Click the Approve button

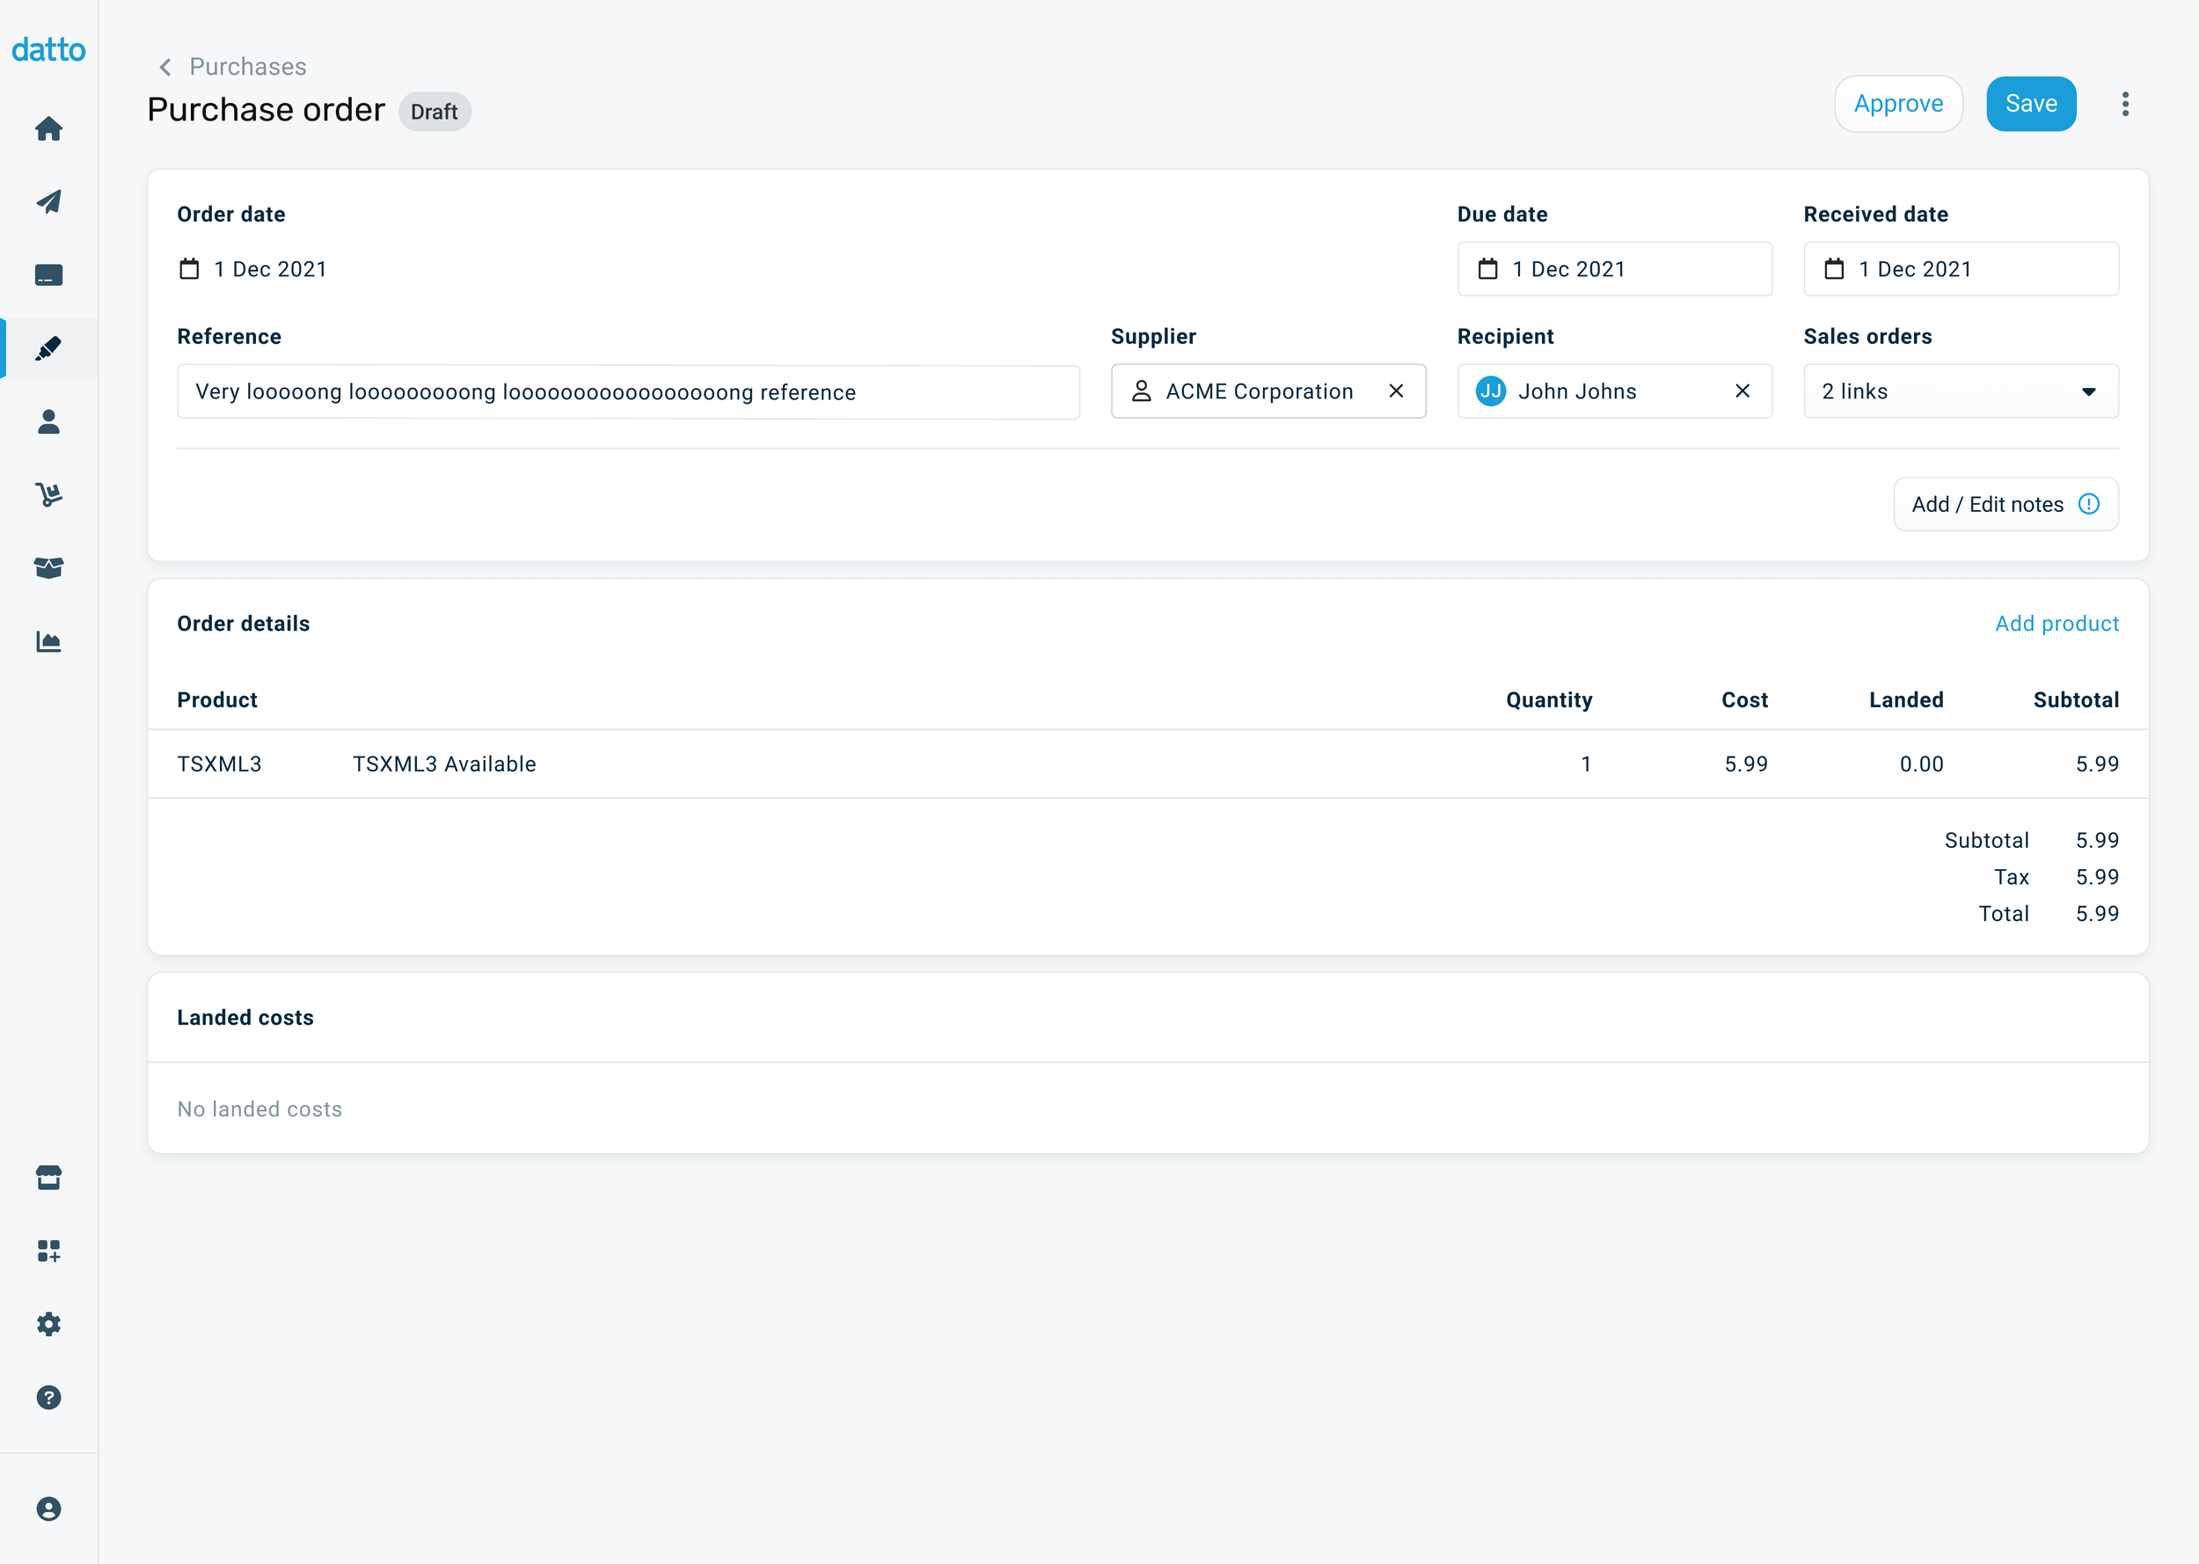pyautogui.click(x=1897, y=104)
